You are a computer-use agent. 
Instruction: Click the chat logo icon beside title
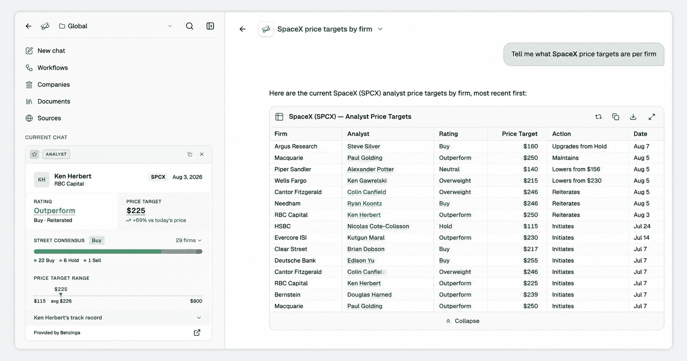(266, 29)
